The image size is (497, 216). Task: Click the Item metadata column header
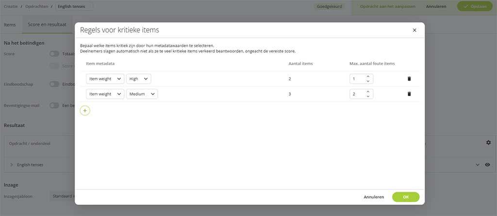point(100,64)
